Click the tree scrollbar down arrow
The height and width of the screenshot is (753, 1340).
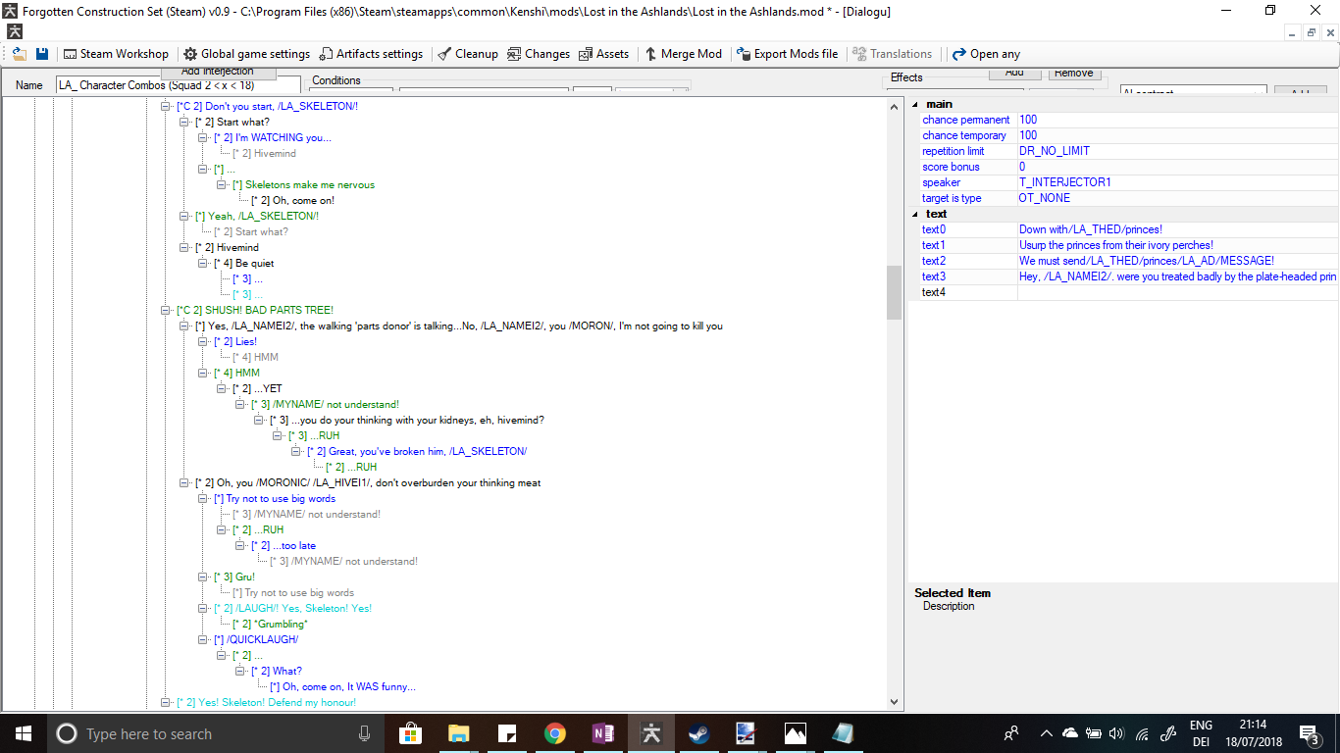[894, 702]
